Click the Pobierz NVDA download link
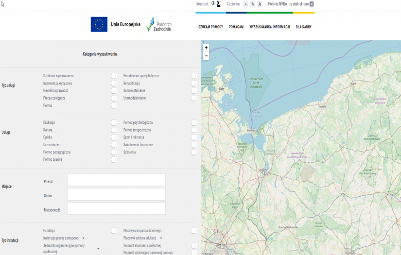This screenshot has height=255, width=401. click(288, 4)
